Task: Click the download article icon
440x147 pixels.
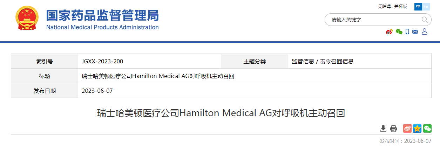Action: (x=383, y=128)
